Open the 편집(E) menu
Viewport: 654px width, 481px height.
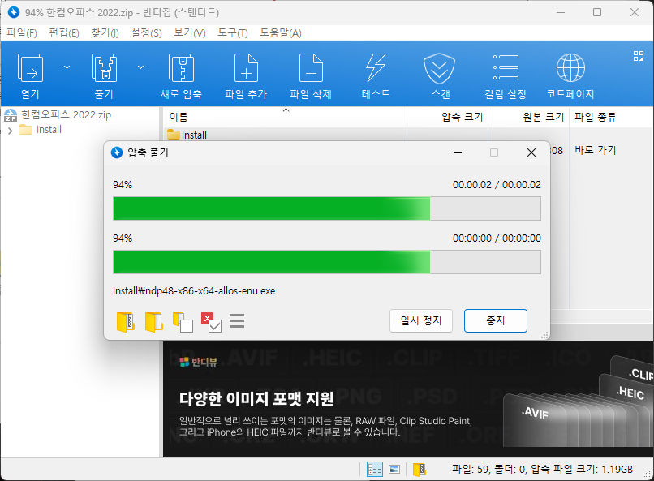(x=64, y=33)
